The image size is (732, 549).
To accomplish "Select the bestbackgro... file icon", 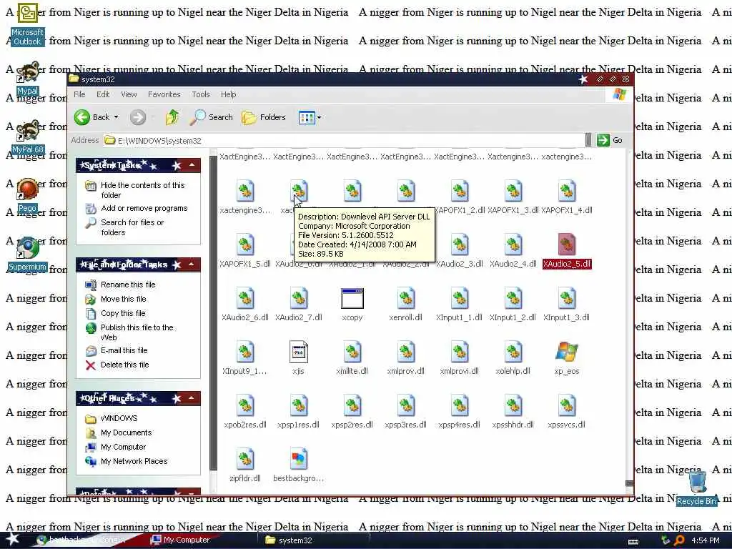I will click(x=298, y=459).
